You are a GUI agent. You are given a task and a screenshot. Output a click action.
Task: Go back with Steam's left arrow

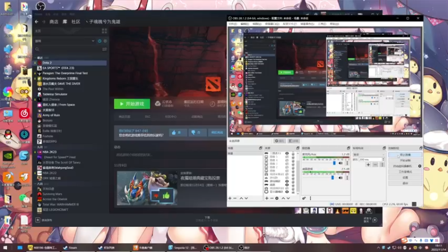click(x=36, y=22)
